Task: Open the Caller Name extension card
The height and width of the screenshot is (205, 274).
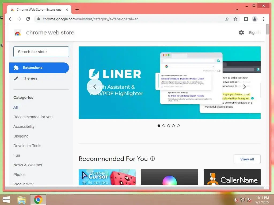Action: (232, 177)
